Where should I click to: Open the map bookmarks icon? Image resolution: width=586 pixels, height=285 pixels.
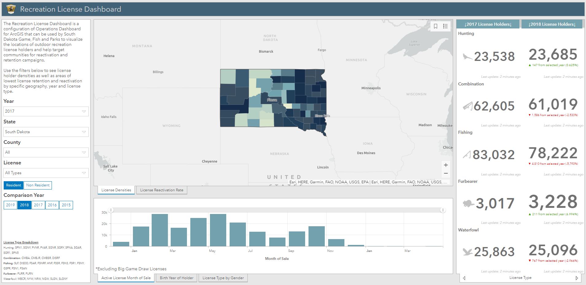(435, 26)
